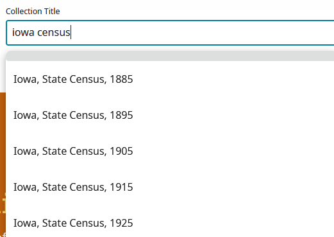This screenshot has width=334, height=237.
Task: Choose Iowa, State Census, 1925 suggestion
Action: click(170, 223)
